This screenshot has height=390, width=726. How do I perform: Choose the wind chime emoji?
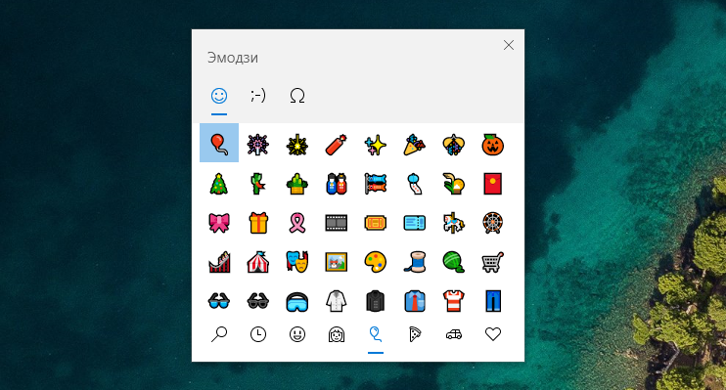[x=415, y=184]
